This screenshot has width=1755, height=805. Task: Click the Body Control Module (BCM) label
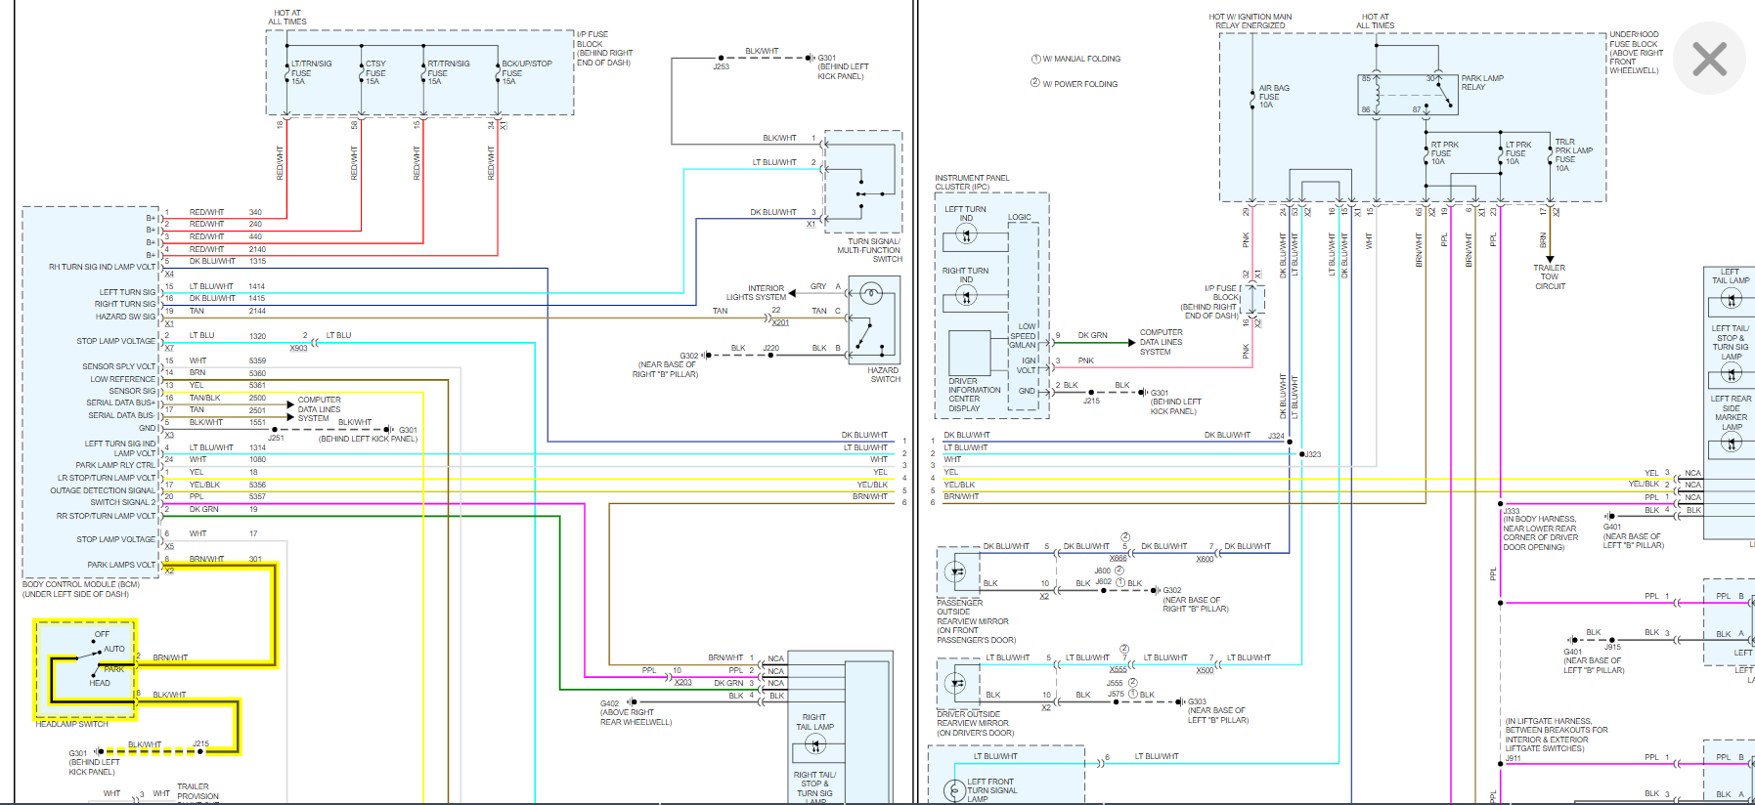click(x=81, y=584)
